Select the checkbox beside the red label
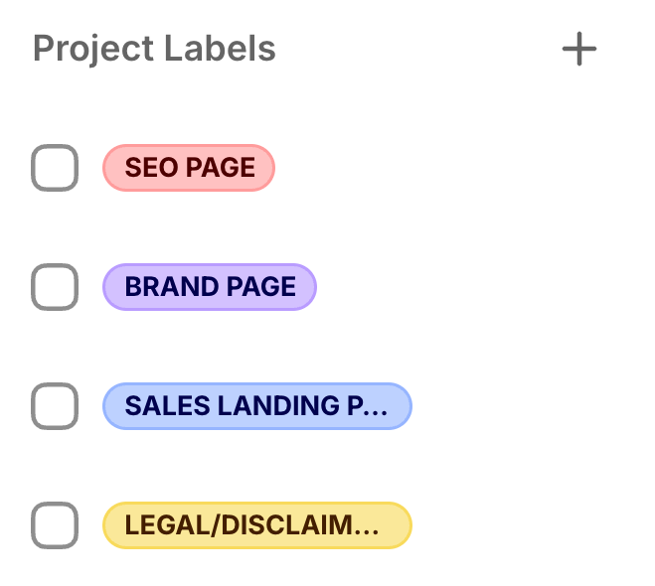This screenshot has height=586, width=655. coord(55,168)
